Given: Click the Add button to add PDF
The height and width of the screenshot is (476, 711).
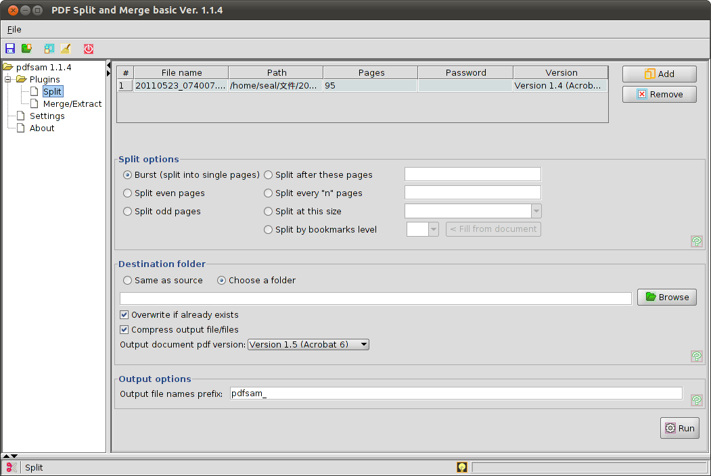Looking at the screenshot, I should point(659,74).
